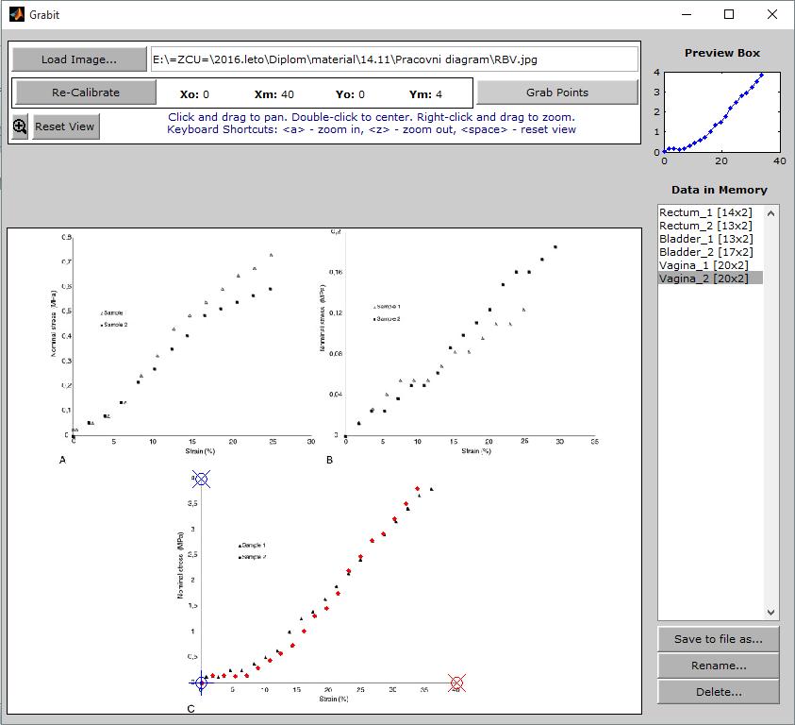The image size is (795, 725).
Task: Click the Preview Box plot
Action: [x=722, y=111]
